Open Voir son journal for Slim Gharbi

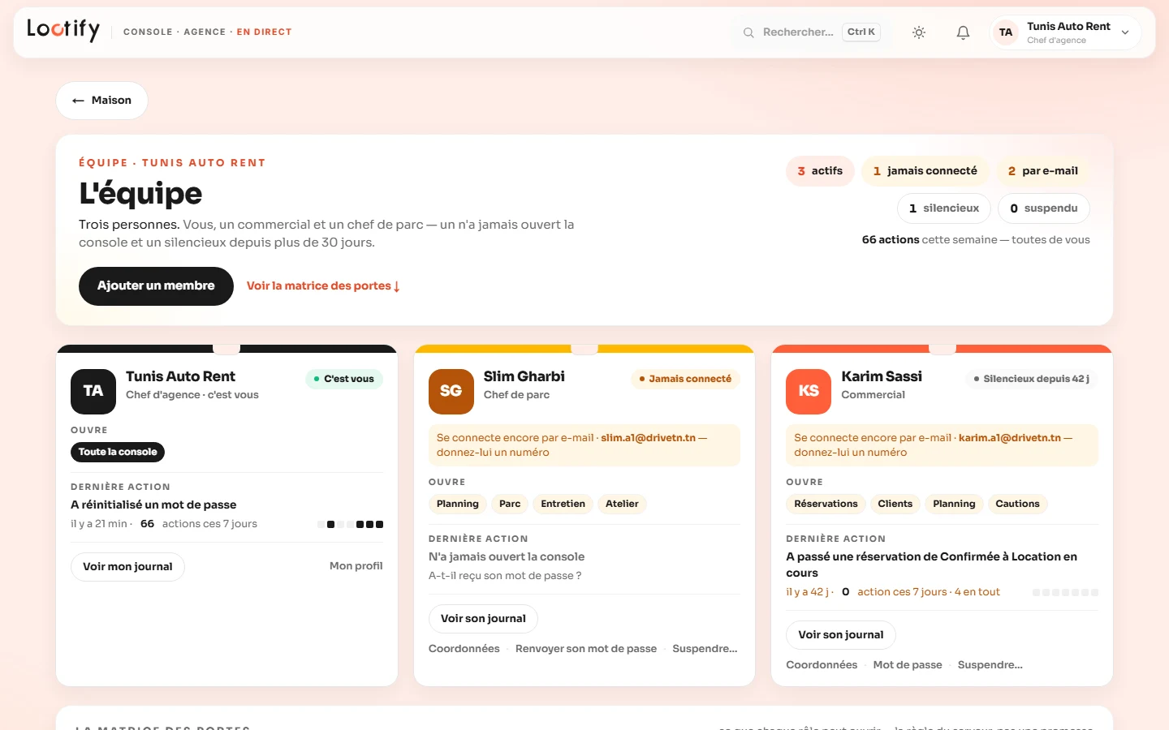[483, 619]
